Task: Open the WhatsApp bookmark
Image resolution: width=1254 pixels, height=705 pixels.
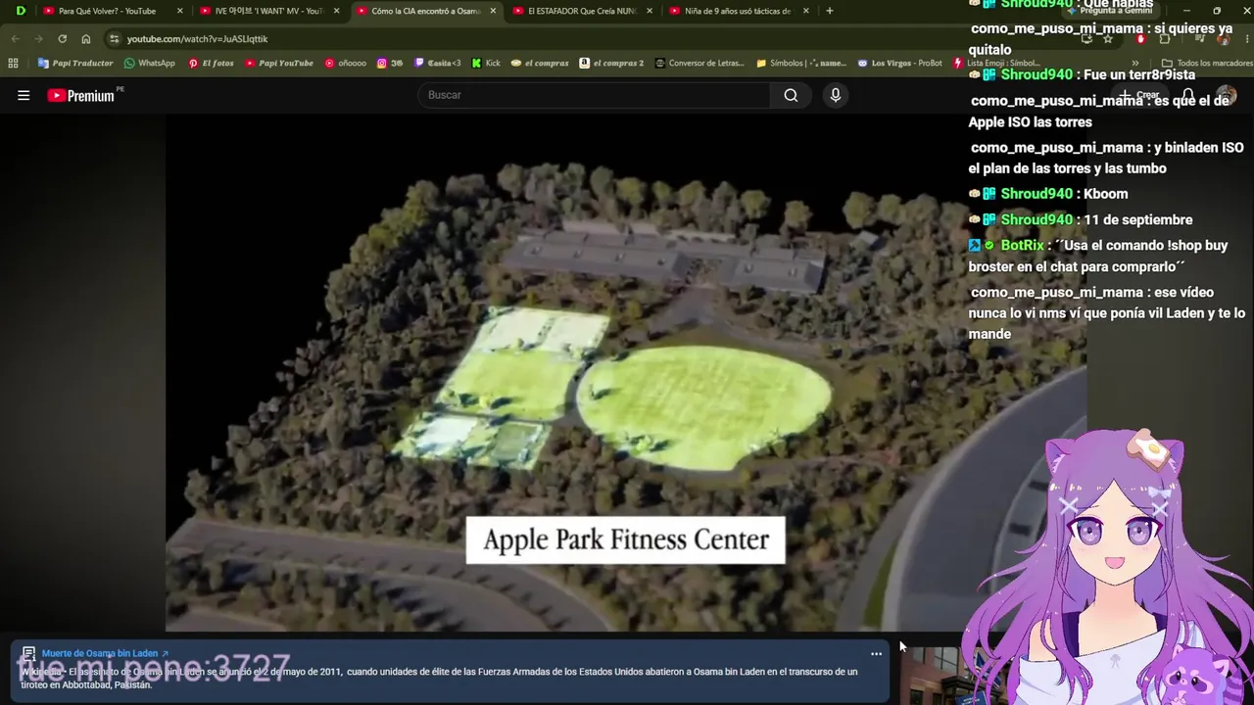Action: (x=149, y=63)
